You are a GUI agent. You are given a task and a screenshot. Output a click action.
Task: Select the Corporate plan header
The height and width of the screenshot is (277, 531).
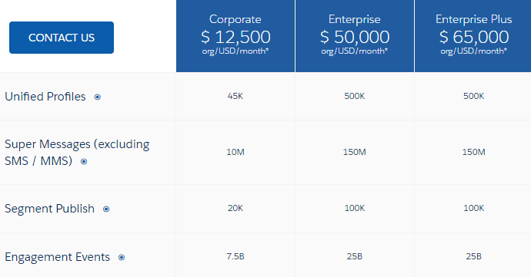235,36
